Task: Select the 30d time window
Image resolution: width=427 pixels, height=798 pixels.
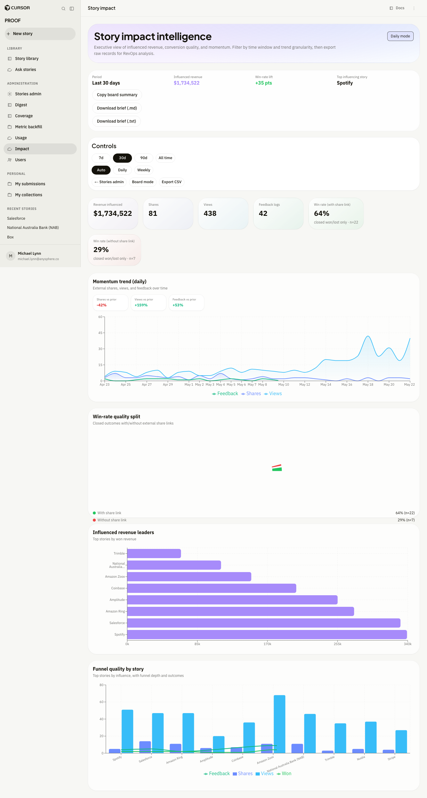Action: (122, 158)
